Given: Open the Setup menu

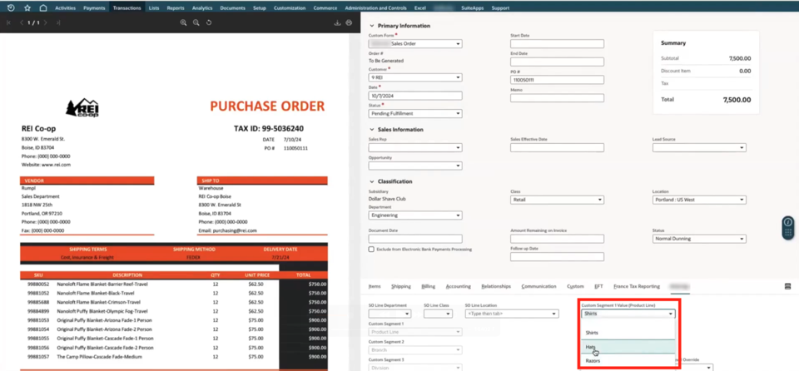Looking at the screenshot, I should coord(260,8).
